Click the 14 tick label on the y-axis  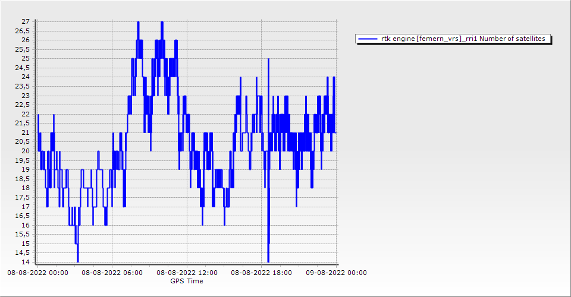(26, 262)
